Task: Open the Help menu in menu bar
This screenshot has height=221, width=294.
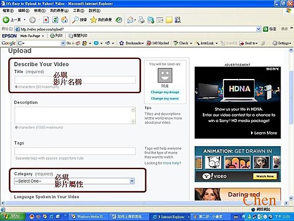Action: pos(95,11)
